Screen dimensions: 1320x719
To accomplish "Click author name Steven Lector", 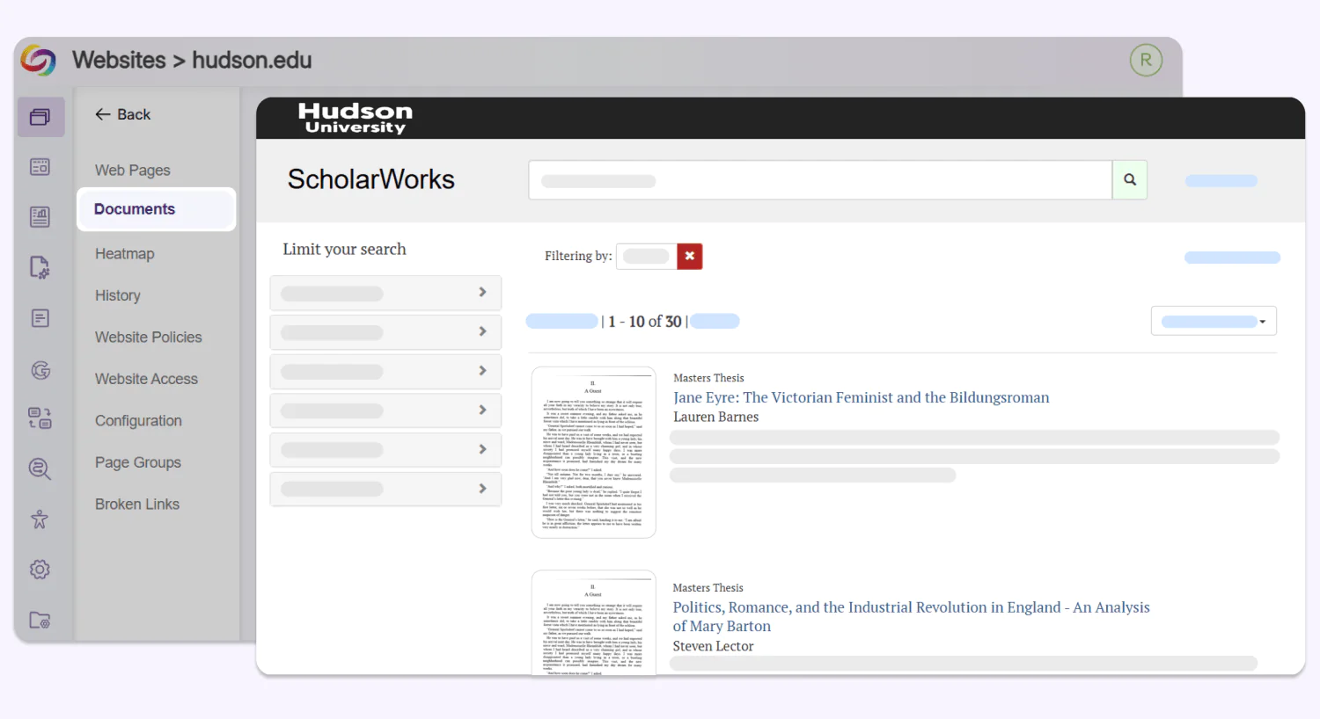I will (x=713, y=646).
